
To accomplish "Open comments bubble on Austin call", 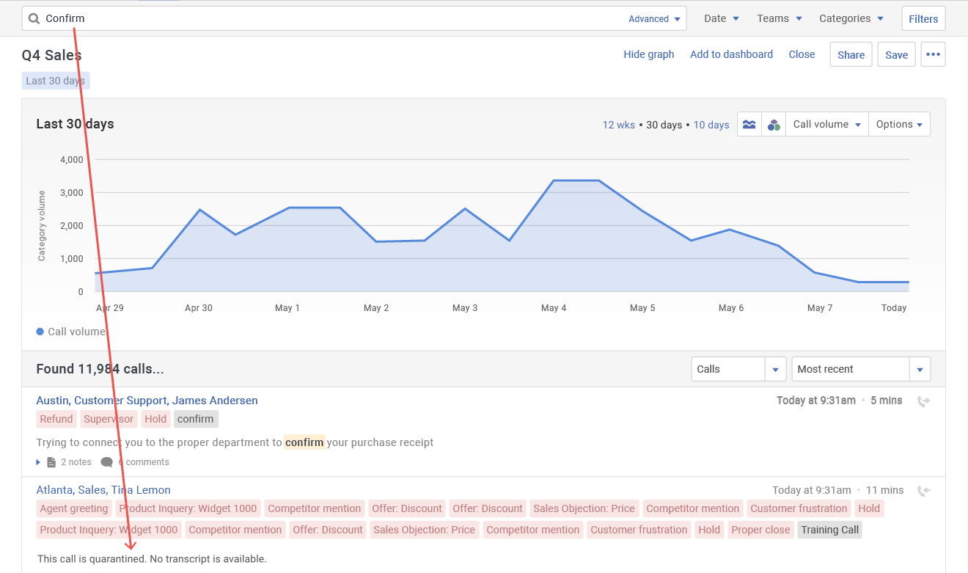I will [x=106, y=462].
